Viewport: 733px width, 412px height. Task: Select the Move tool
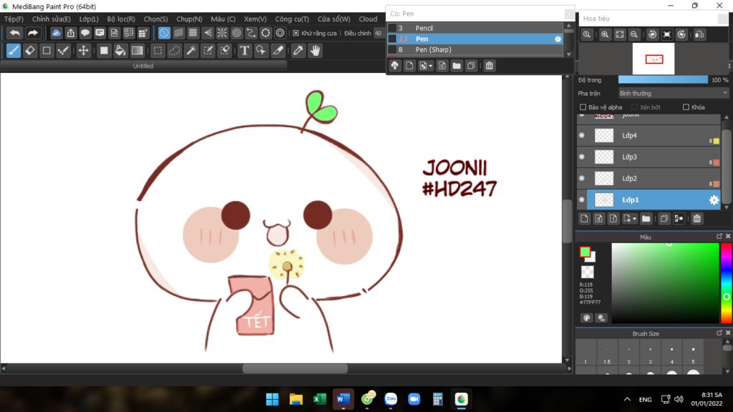tap(83, 51)
